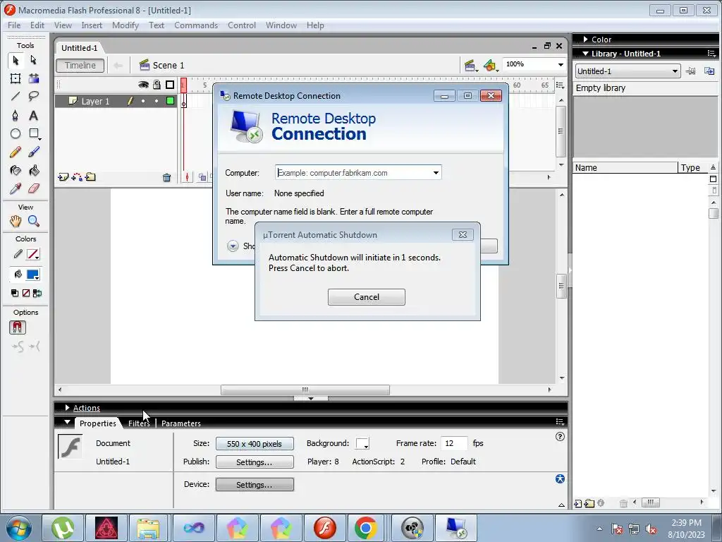Click the blue Fill color swatch
The height and width of the screenshot is (542, 722).
(x=33, y=275)
